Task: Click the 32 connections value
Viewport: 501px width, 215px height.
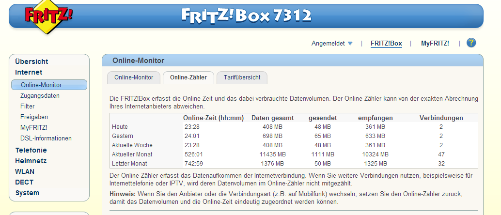Action: [441, 164]
